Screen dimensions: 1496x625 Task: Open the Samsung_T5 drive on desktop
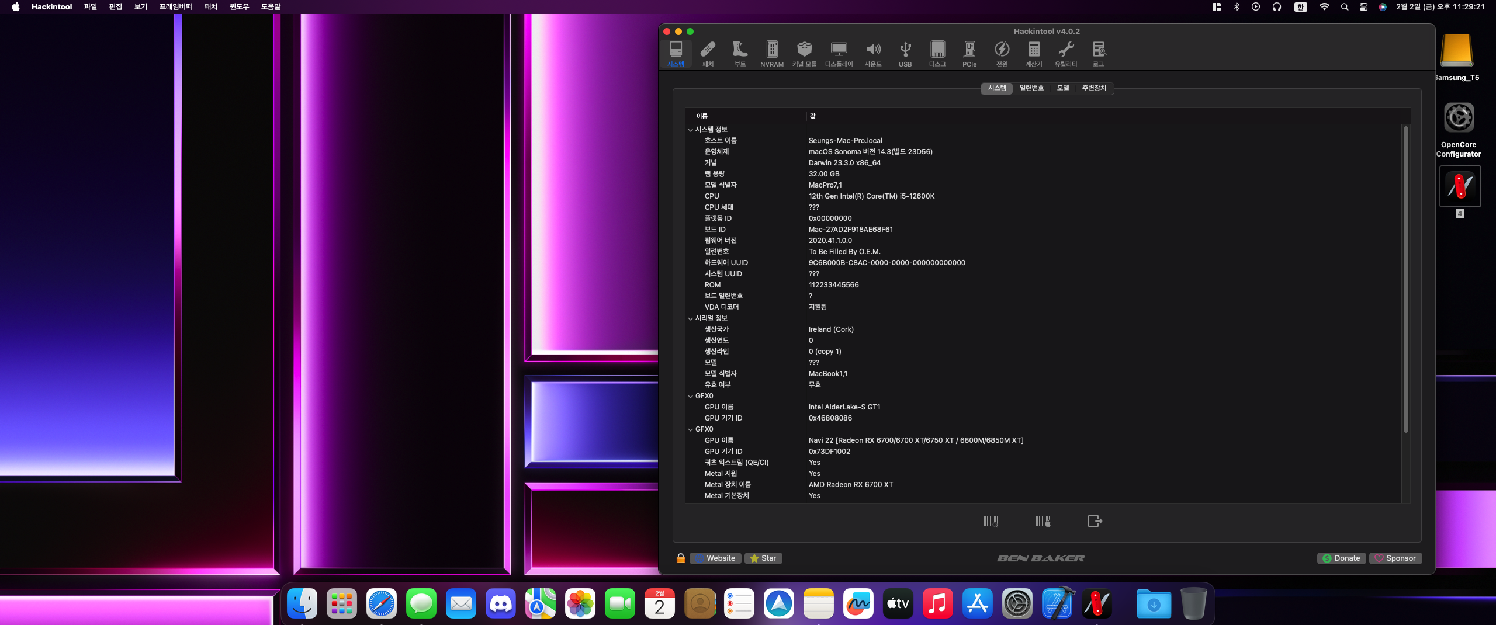[1457, 57]
